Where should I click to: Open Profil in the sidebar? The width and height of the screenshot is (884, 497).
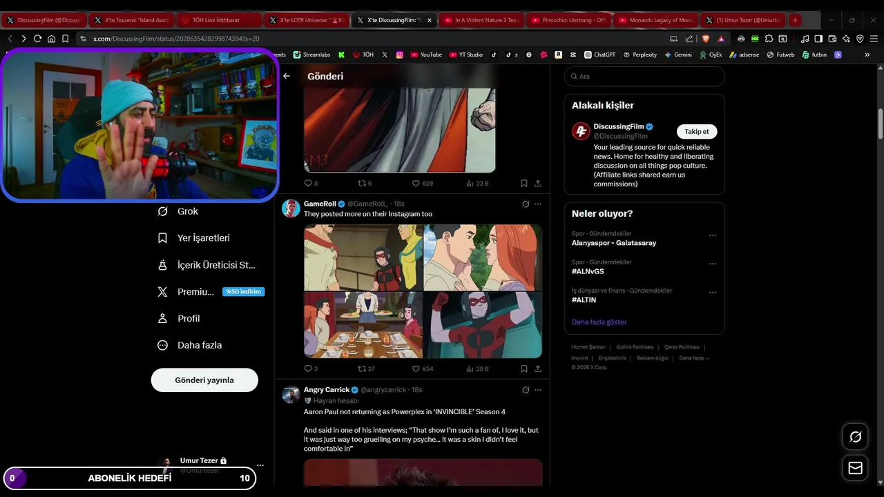[x=179, y=318]
